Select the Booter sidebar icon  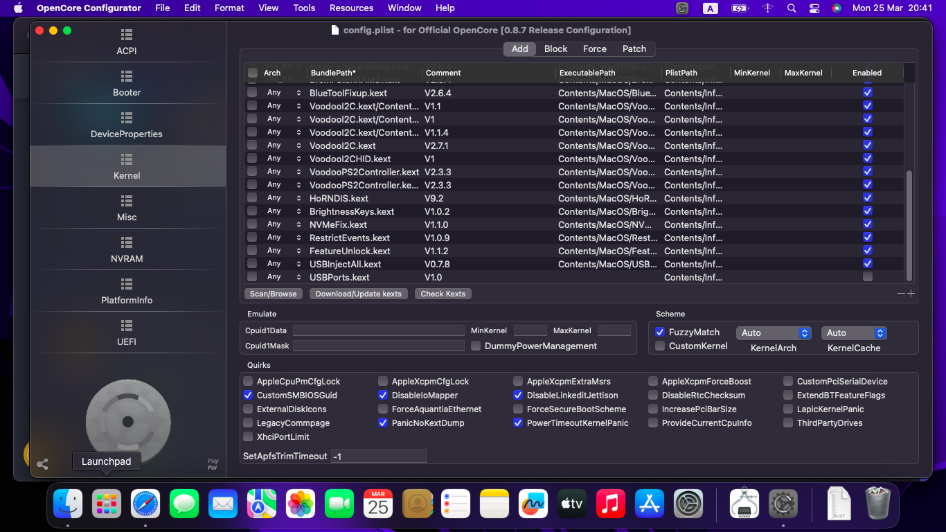(x=127, y=83)
